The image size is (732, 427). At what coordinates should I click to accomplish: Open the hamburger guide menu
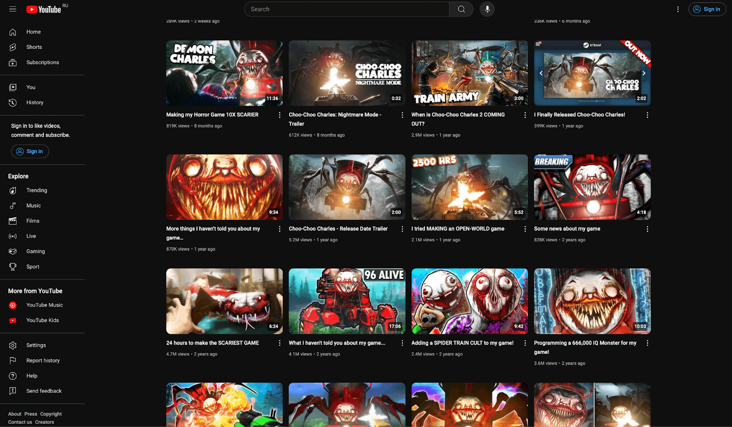(x=13, y=9)
